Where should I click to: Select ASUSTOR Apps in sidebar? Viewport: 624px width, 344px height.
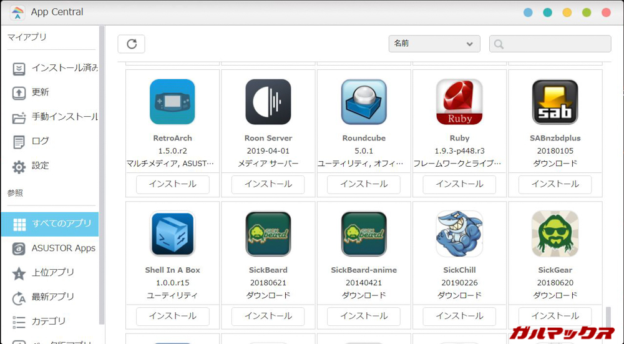[x=63, y=248]
